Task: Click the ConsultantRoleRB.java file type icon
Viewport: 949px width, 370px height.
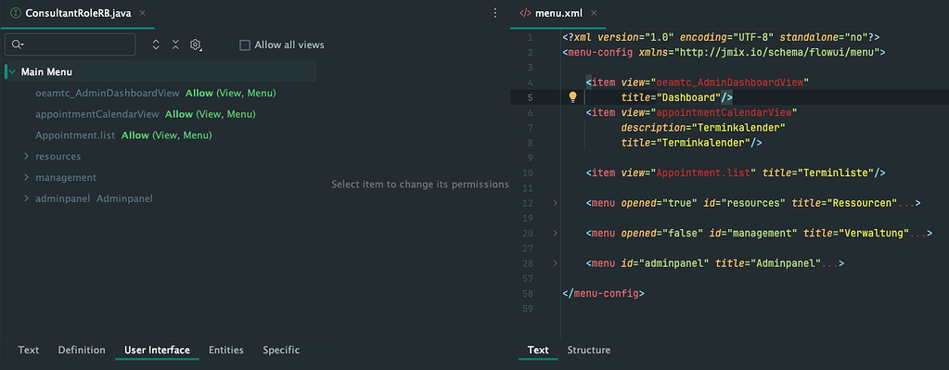Action: pyautogui.click(x=16, y=13)
